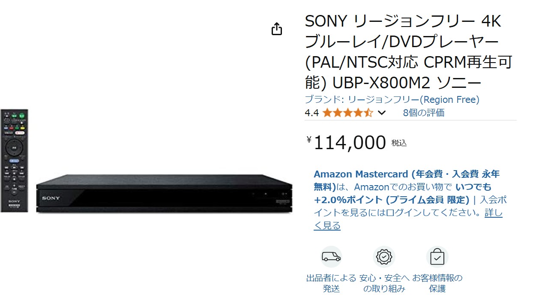Click the orange star rating icons

[347, 113]
